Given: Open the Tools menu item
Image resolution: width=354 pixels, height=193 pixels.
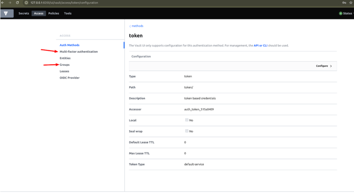Looking at the screenshot, I should pos(68,14).
